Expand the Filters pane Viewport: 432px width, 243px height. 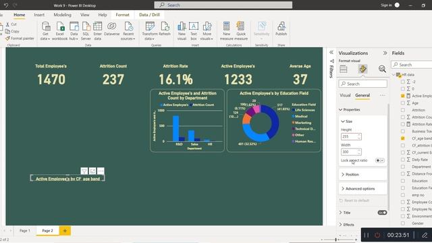(331, 53)
